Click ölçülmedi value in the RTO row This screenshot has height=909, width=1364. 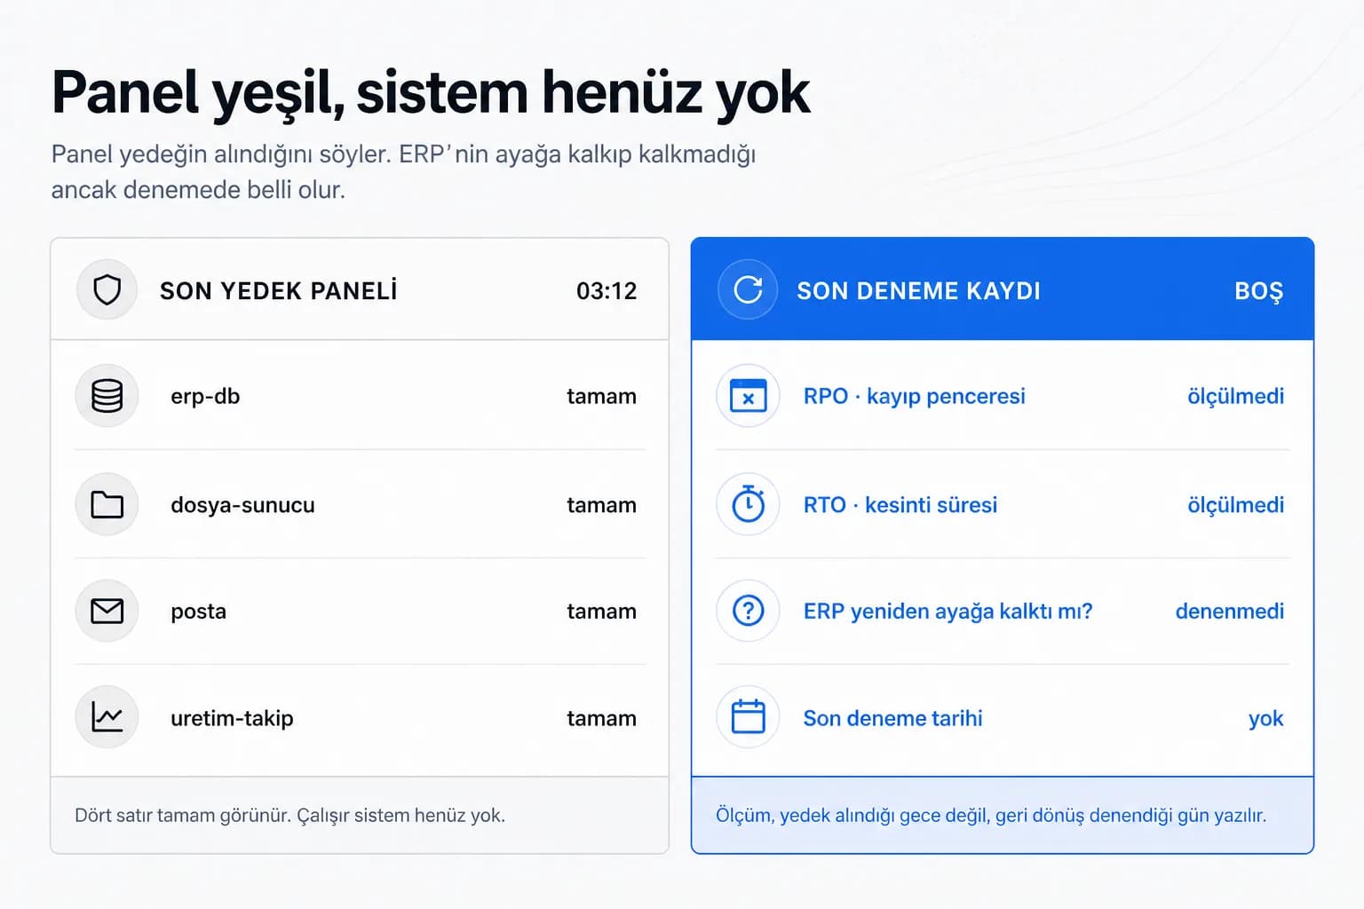(1235, 504)
